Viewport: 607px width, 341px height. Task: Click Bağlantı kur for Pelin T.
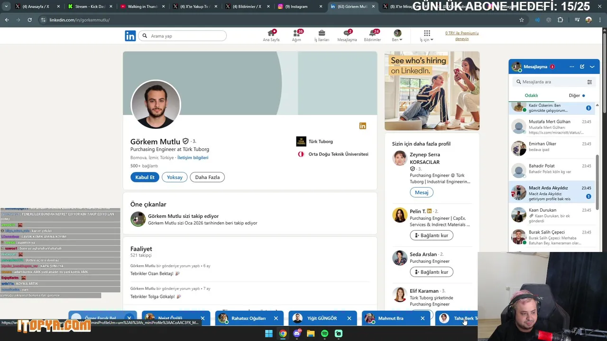point(432,235)
